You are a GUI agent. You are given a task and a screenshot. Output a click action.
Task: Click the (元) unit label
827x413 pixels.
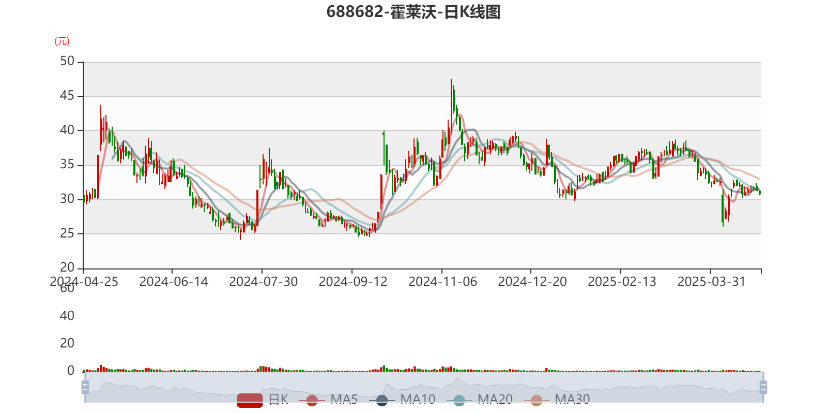click(x=62, y=41)
